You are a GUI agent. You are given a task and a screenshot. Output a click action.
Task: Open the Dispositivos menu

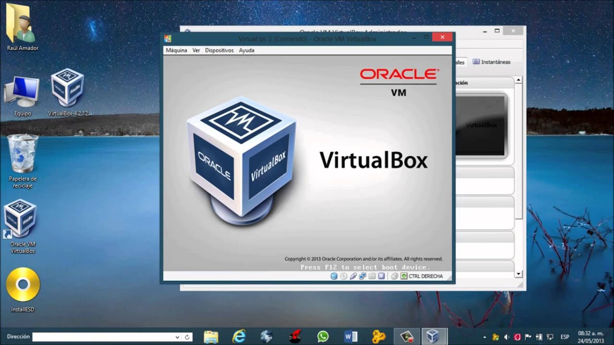(219, 50)
